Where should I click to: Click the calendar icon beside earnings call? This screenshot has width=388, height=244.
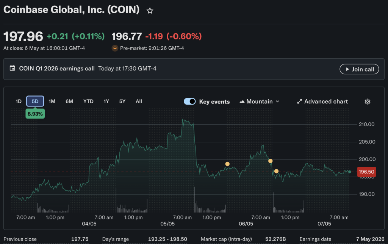(x=12, y=68)
